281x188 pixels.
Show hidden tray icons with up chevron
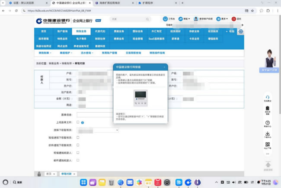[x=217, y=182]
